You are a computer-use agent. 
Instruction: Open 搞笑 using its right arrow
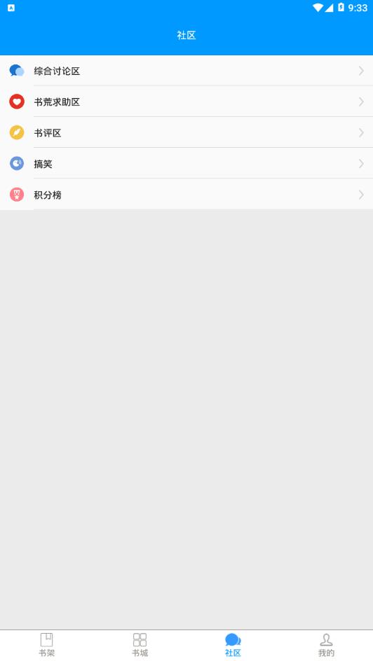(x=361, y=164)
